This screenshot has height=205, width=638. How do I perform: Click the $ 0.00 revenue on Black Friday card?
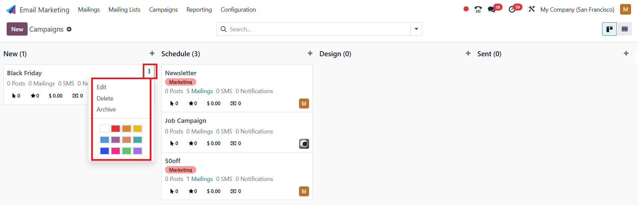pos(56,96)
